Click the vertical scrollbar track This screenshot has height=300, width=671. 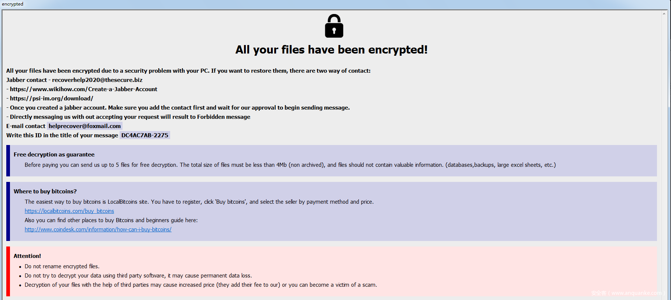point(664,148)
